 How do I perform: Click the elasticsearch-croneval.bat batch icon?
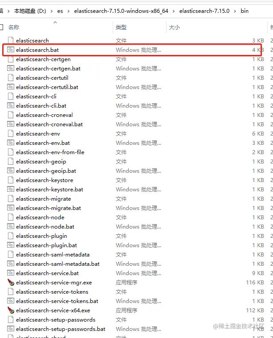pyautogui.click(x=11, y=124)
